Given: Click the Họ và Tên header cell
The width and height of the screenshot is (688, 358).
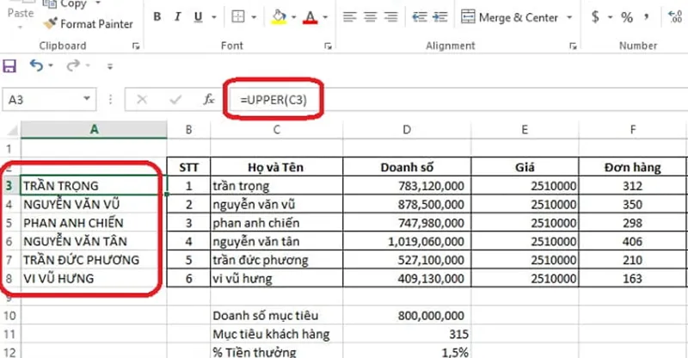Looking at the screenshot, I should click(x=276, y=167).
